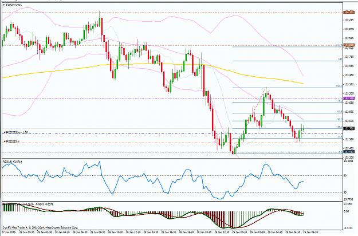358x236 pixels.
Task: Click the RSI(14) 43.6714 indicator label
Action: (x=13, y=162)
